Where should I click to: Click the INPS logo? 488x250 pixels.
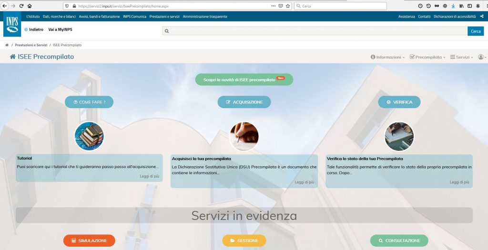pyautogui.click(x=12, y=24)
